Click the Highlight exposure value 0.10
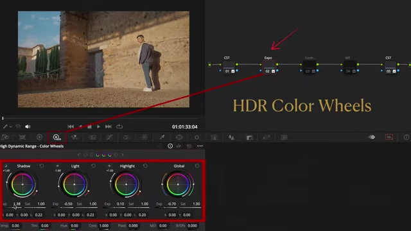The width and height of the screenshot is (411, 231). pyautogui.click(x=120, y=204)
